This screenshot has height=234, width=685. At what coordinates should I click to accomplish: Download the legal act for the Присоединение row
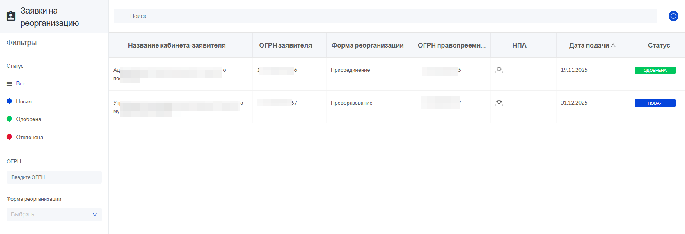499,70
